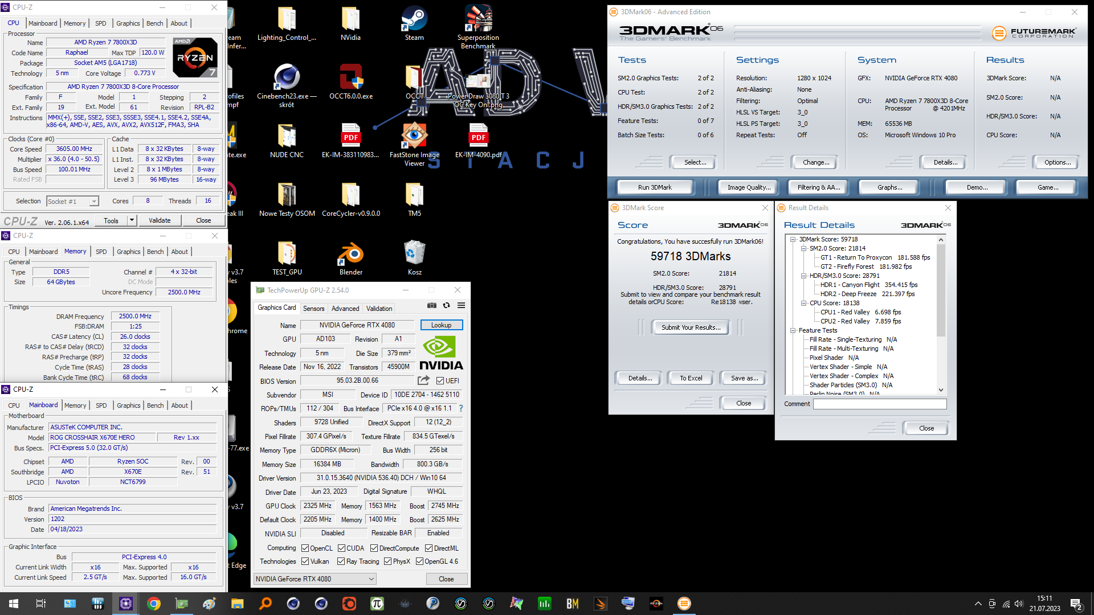Open the Kosz recycle bin
The height and width of the screenshot is (615, 1094).
coord(415,258)
